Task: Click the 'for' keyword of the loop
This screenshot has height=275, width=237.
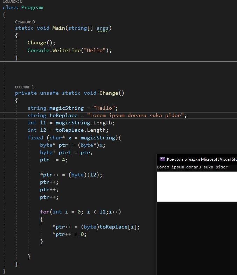Action: [x=44, y=212]
